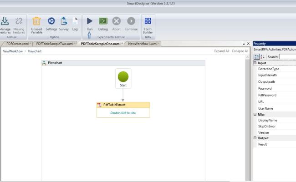Click Collapse All
296x182 pixels.
[x=240, y=51]
